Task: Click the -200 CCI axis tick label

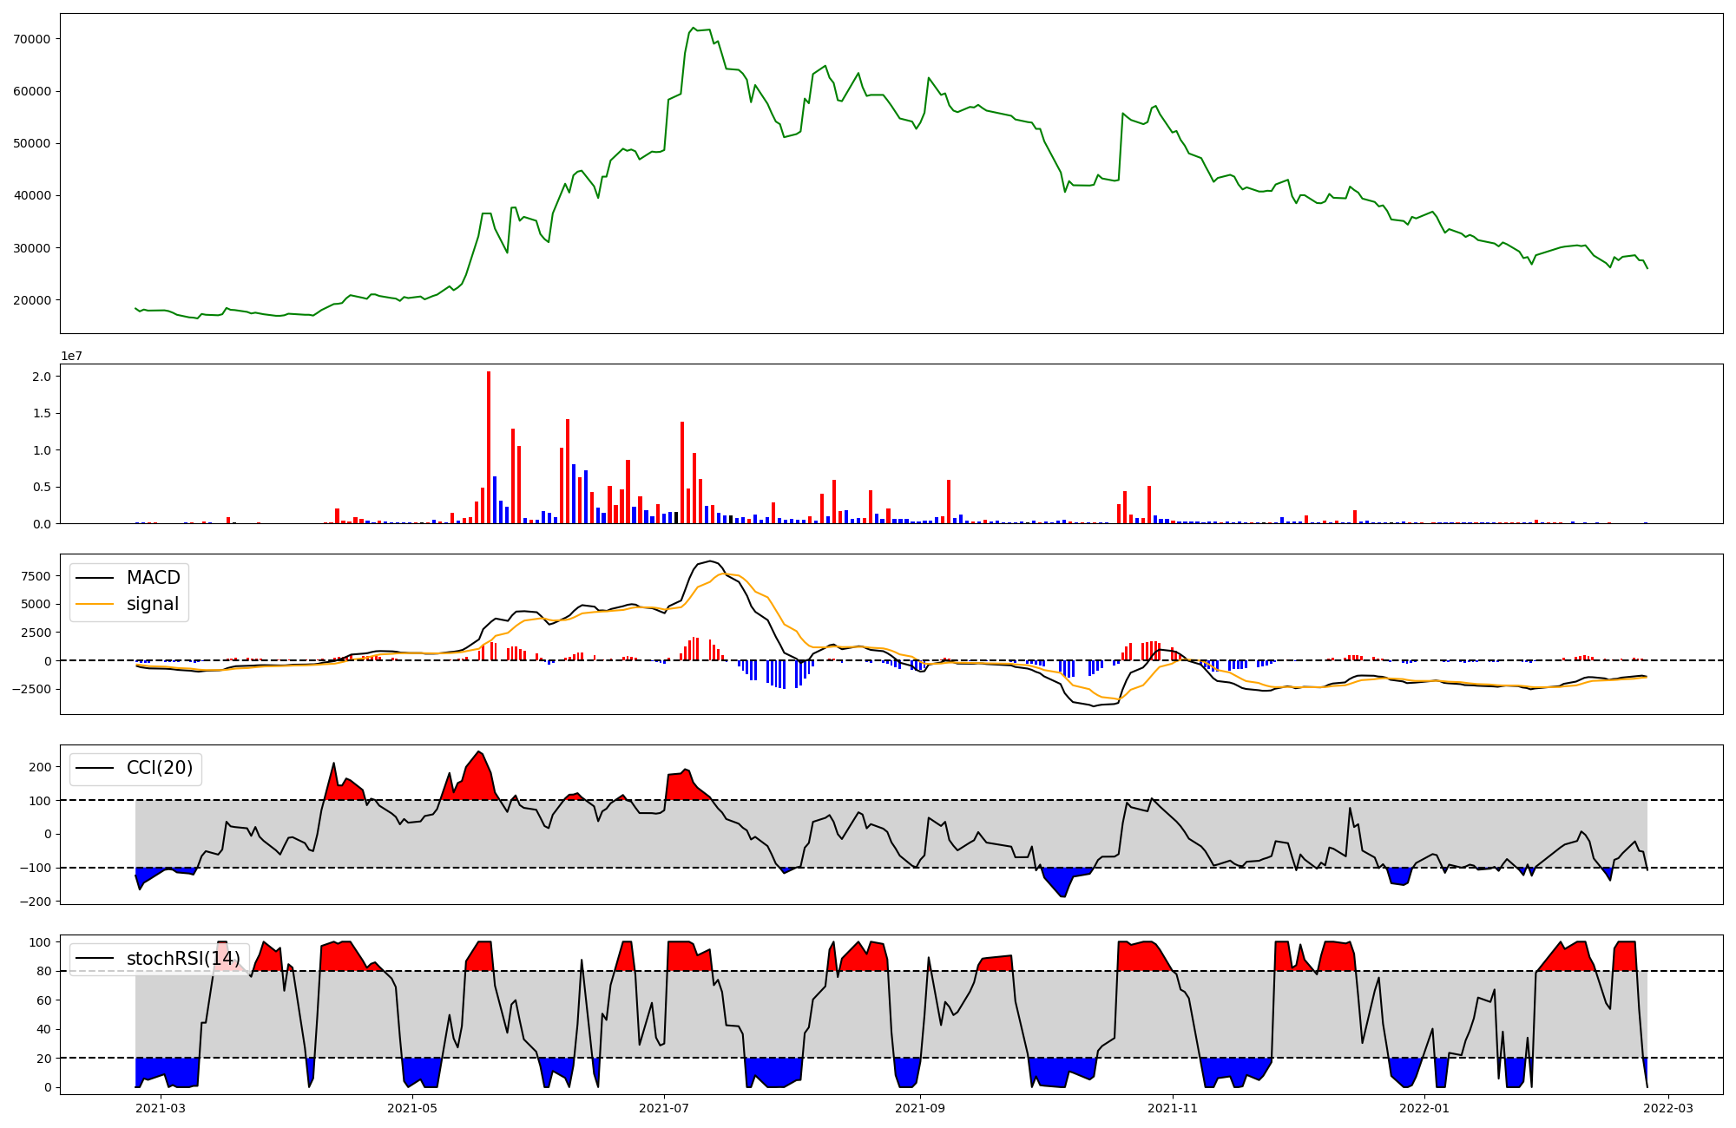Action: 34,902
